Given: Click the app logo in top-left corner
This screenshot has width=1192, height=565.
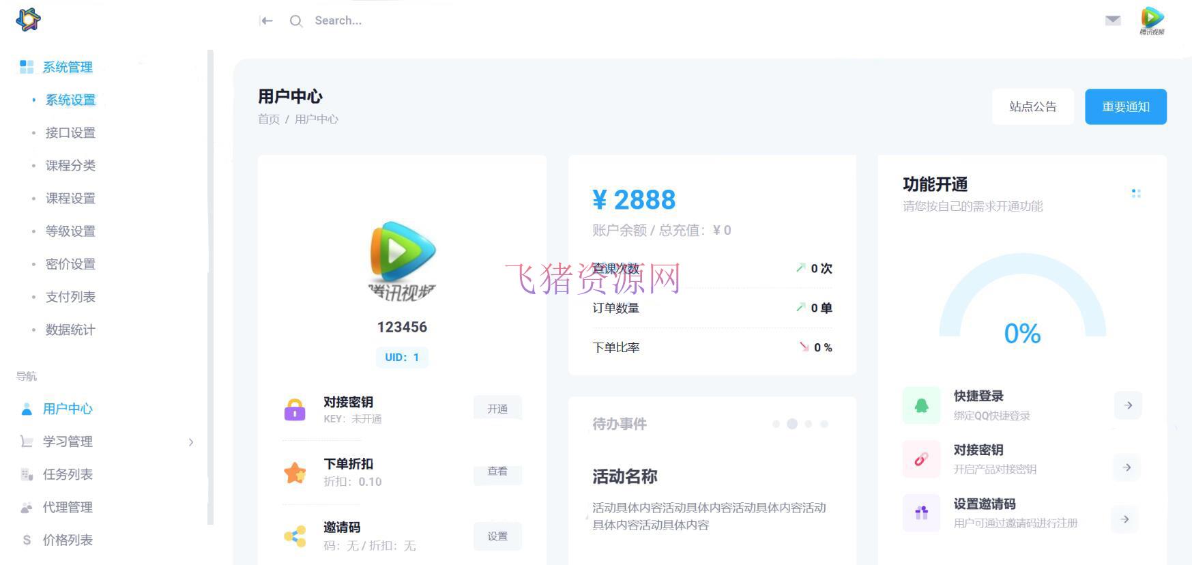Looking at the screenshot, I should [x=28, y=19].
